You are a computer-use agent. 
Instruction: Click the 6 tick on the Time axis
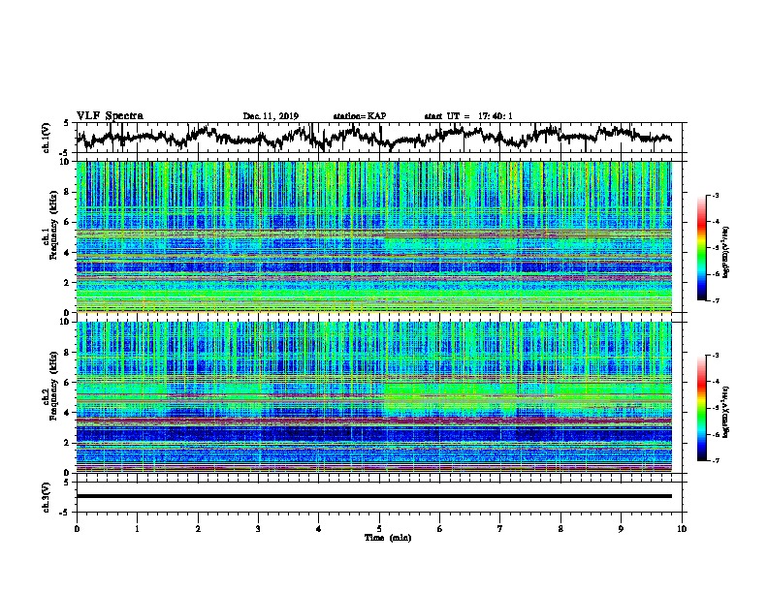(440, 528)
